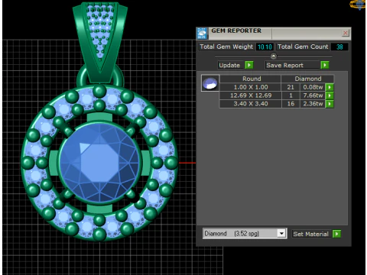Click green arrow for 1.00 X 1.00 row
This screenshot has height=275, width=367.
pyautogui.click(x=330, y=87)
